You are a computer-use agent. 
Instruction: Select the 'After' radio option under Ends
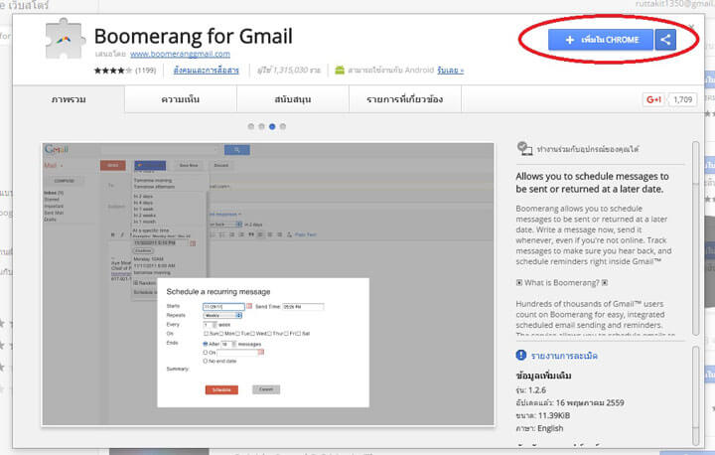(205, 343)
